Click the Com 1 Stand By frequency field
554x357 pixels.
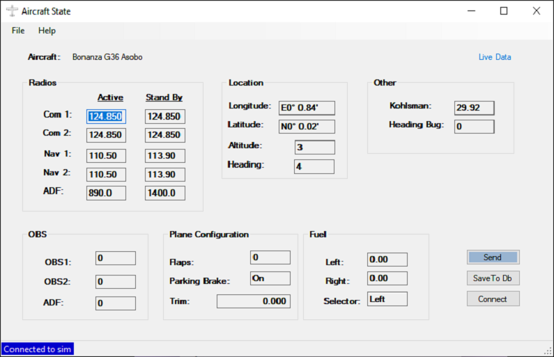pos(165,116)
